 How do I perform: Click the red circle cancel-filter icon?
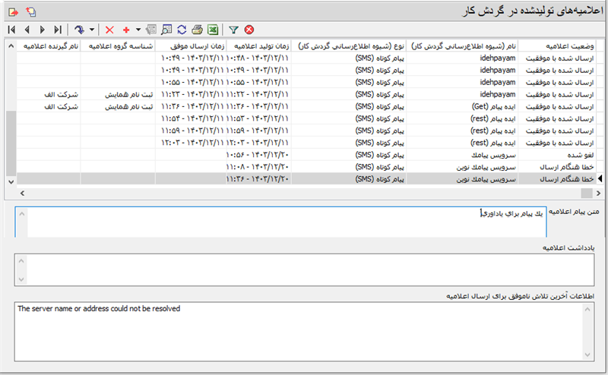[x=249, y=30]
